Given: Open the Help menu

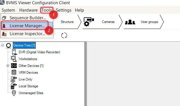Looking at the screenshot, I should click(x=79, y=10).
